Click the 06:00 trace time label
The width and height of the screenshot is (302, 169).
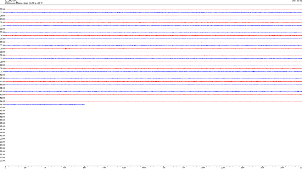(x=2, y=49)
